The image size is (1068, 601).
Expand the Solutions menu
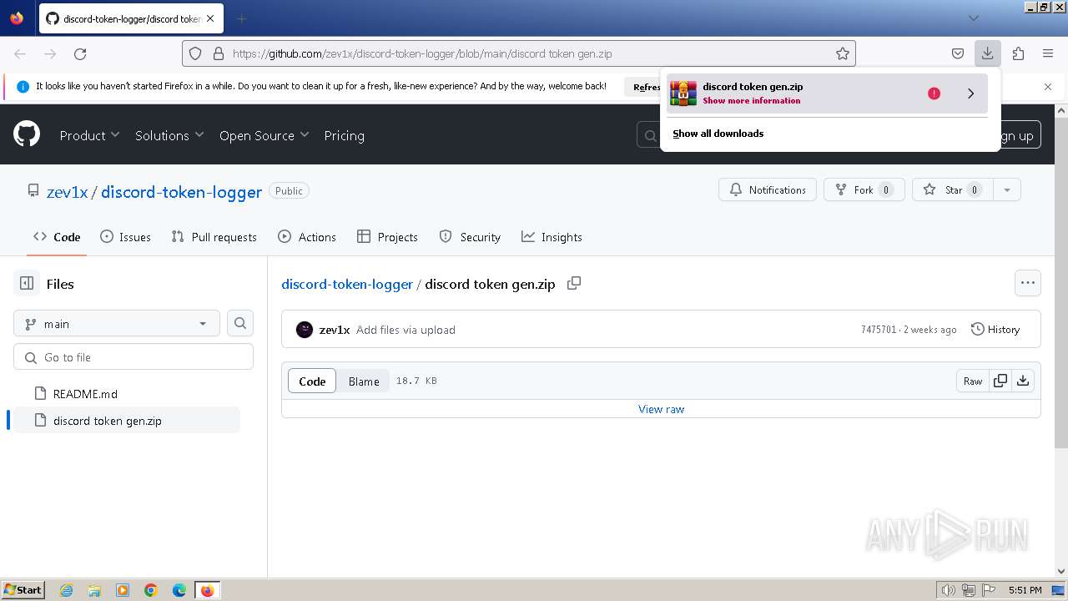[169, 135]
